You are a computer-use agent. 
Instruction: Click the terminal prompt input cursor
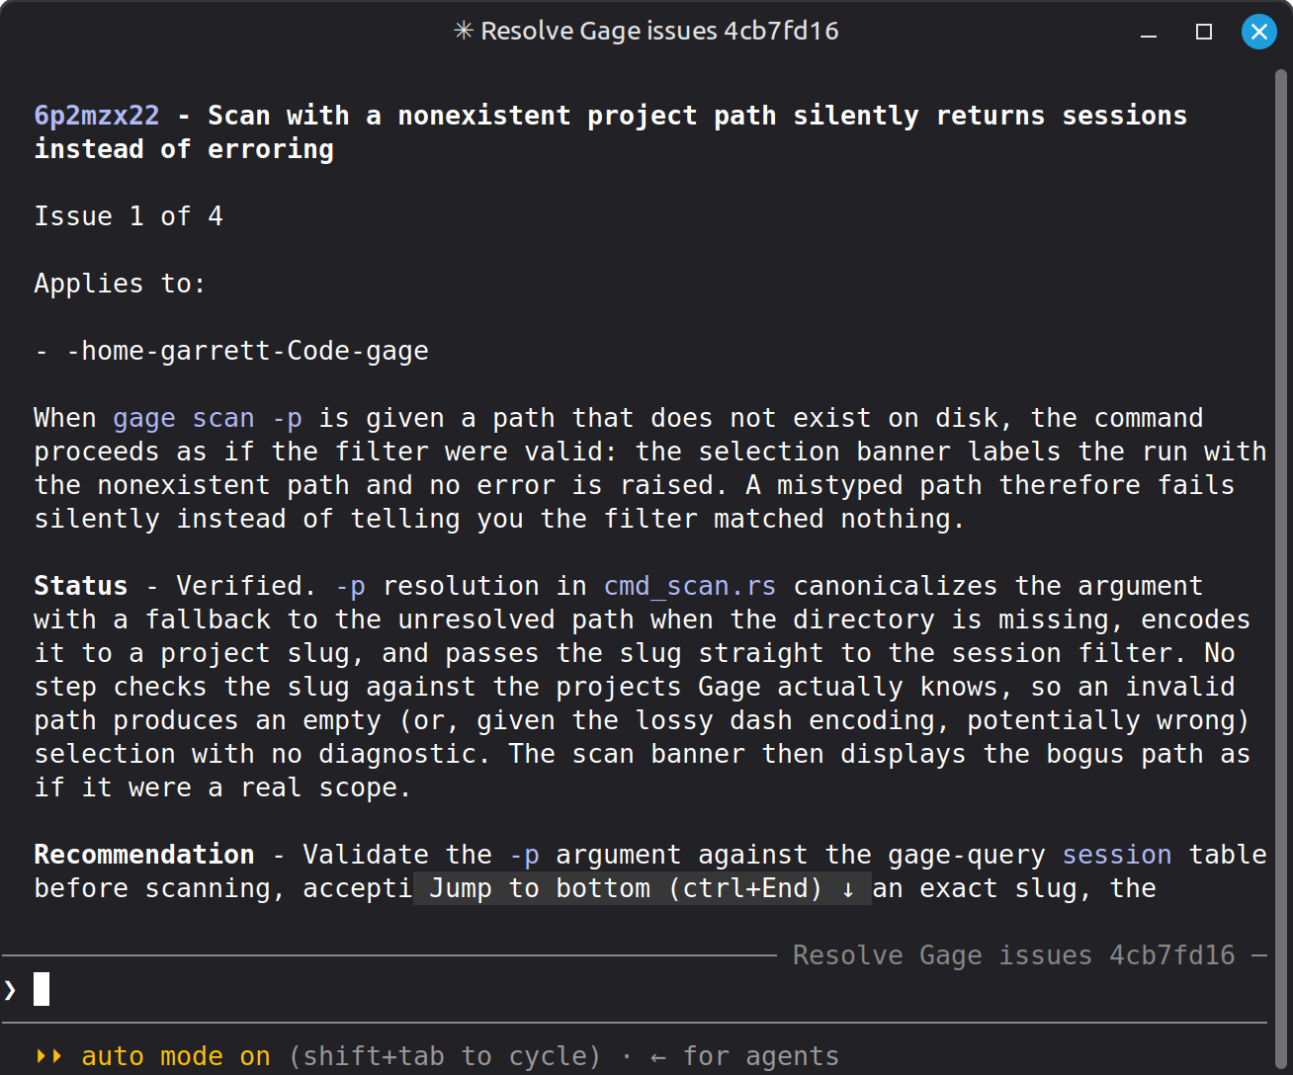tap(42, 989)
